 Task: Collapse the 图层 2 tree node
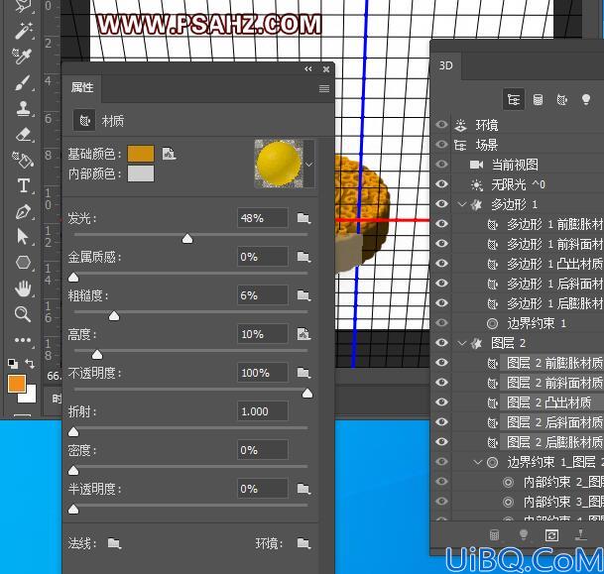pos(462,343)
